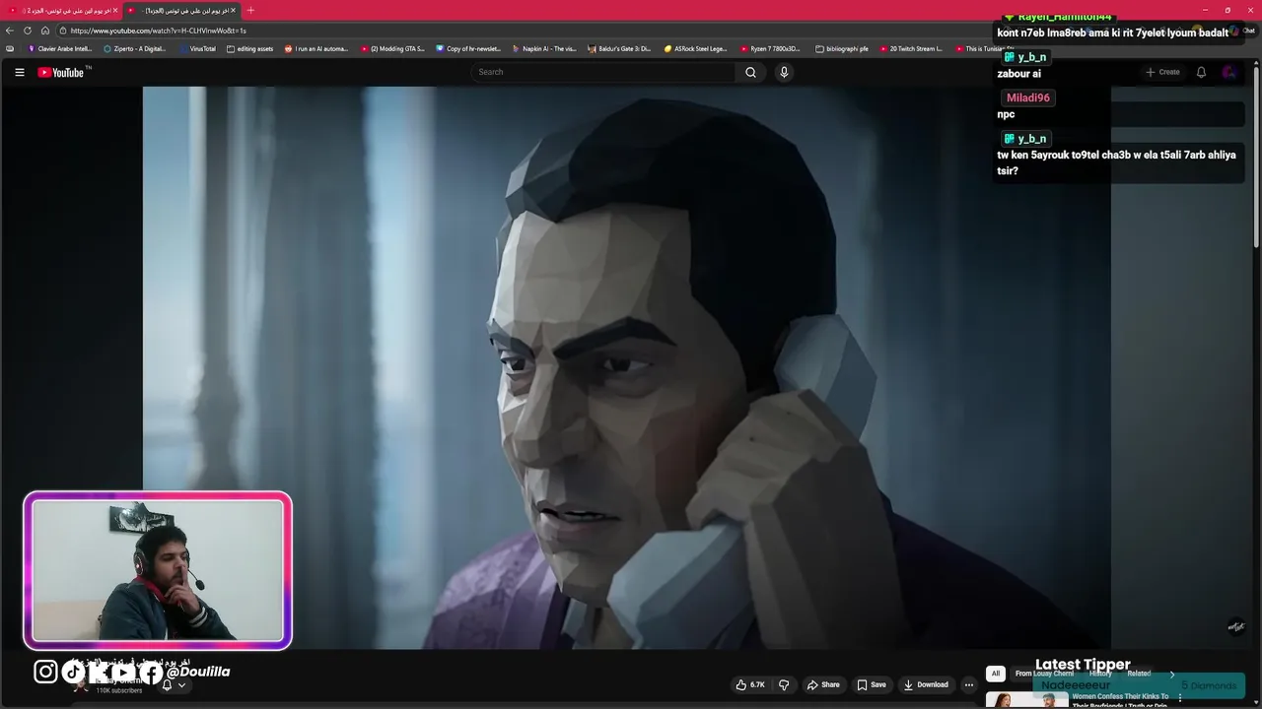Open the editing assets bookmark folder

[250, 48]
